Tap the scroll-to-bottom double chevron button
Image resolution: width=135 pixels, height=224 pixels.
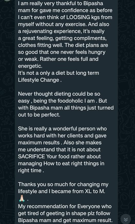pyautogui.click(x=126, y=219)
